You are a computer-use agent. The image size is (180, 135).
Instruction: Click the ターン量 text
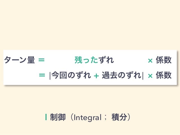click(x=19, y=60)
